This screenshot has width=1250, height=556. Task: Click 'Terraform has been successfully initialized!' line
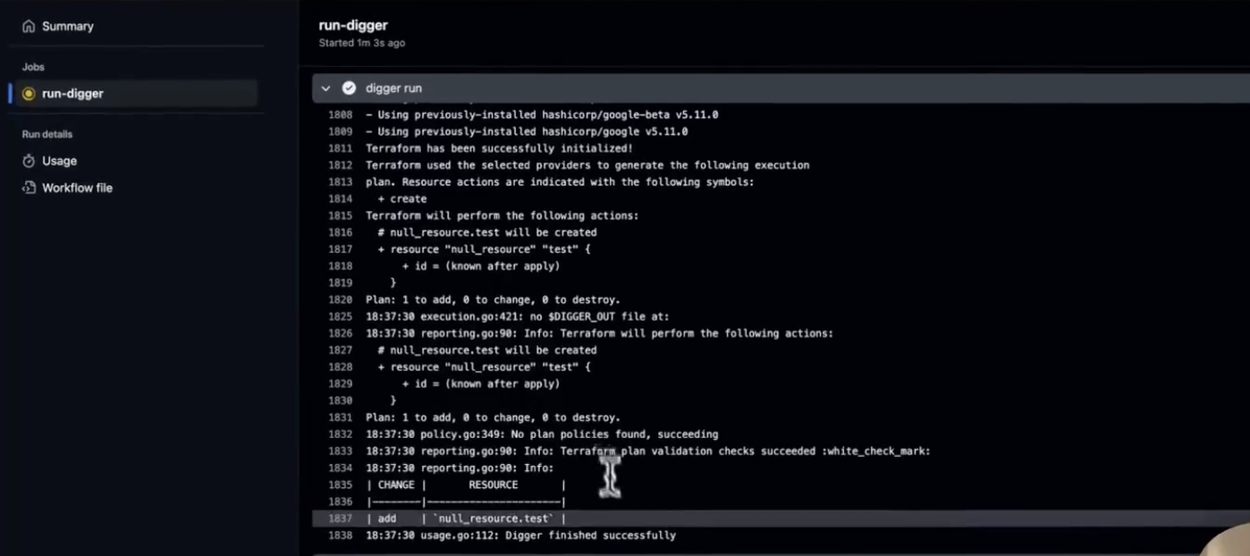click(x=499, y=148)
